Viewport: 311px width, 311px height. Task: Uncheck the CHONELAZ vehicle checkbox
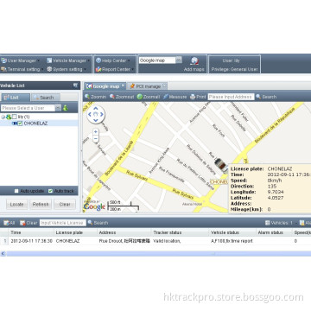pos(20,124)
